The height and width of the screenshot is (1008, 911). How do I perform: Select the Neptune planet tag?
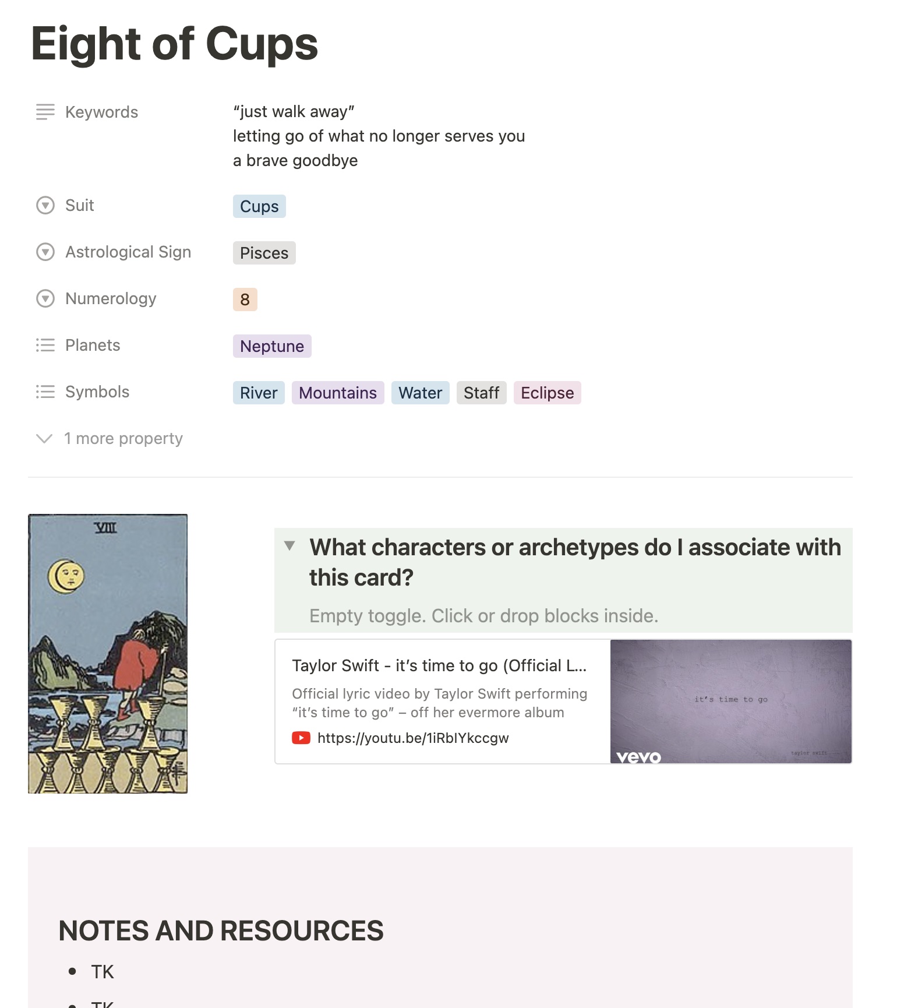[272, 346]
